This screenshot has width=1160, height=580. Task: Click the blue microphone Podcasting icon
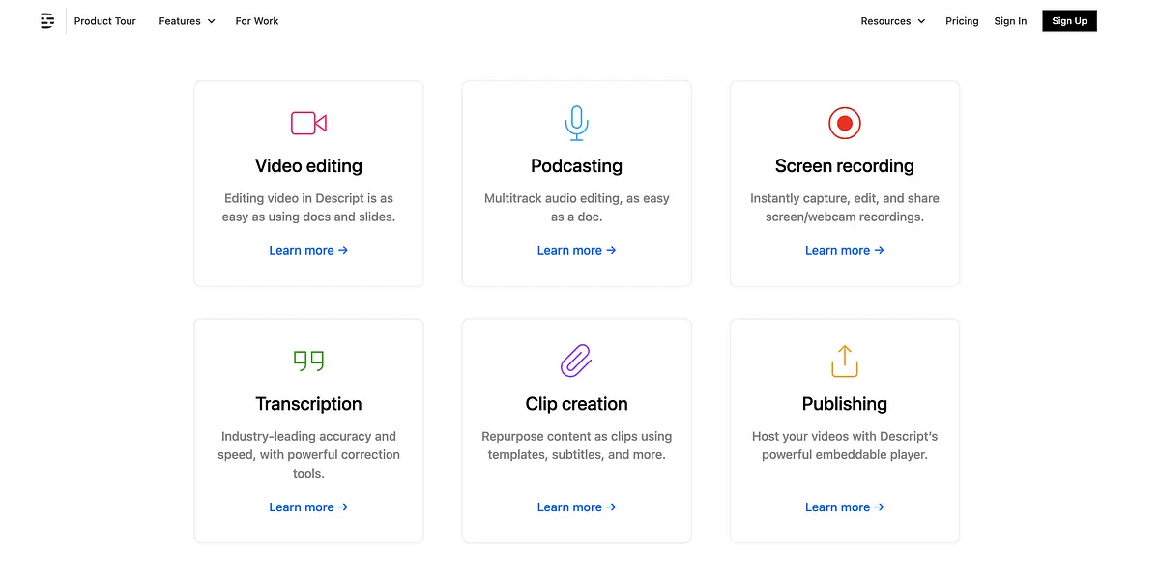[576, 123]
